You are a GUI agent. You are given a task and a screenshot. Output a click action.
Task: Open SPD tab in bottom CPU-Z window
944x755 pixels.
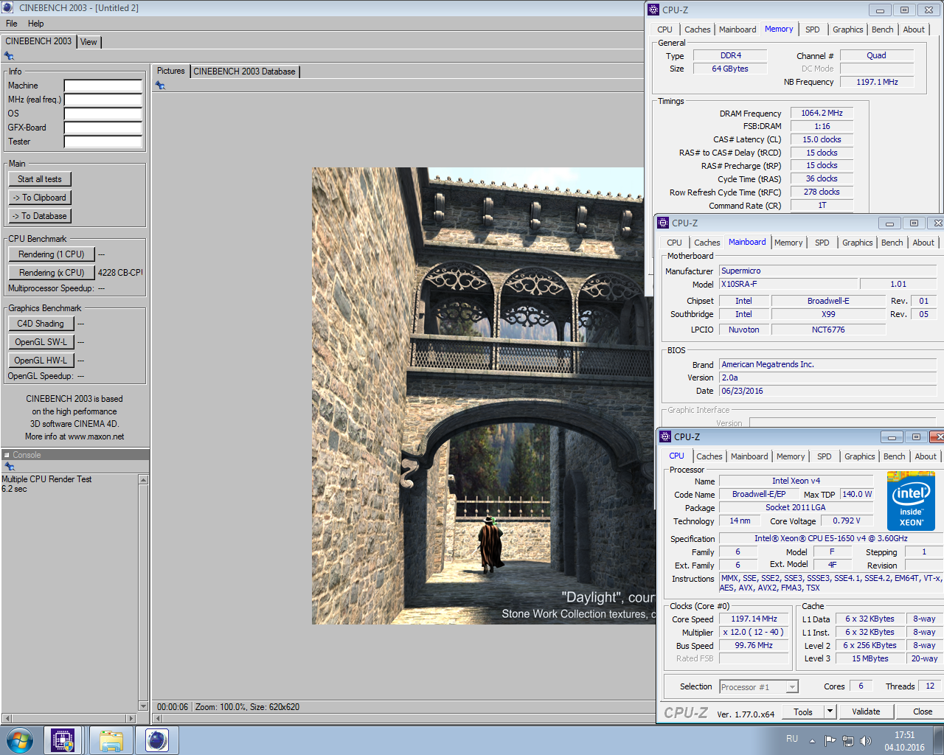[x=824, y=456]
